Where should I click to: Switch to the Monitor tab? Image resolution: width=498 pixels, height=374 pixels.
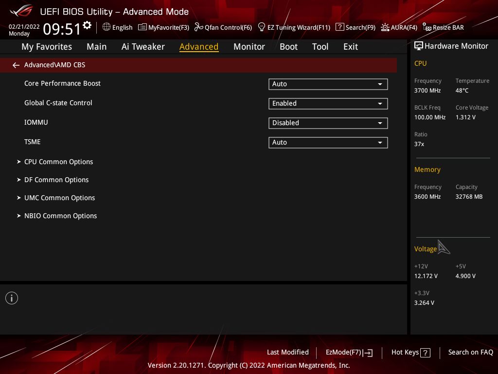[x=249, y=47]
